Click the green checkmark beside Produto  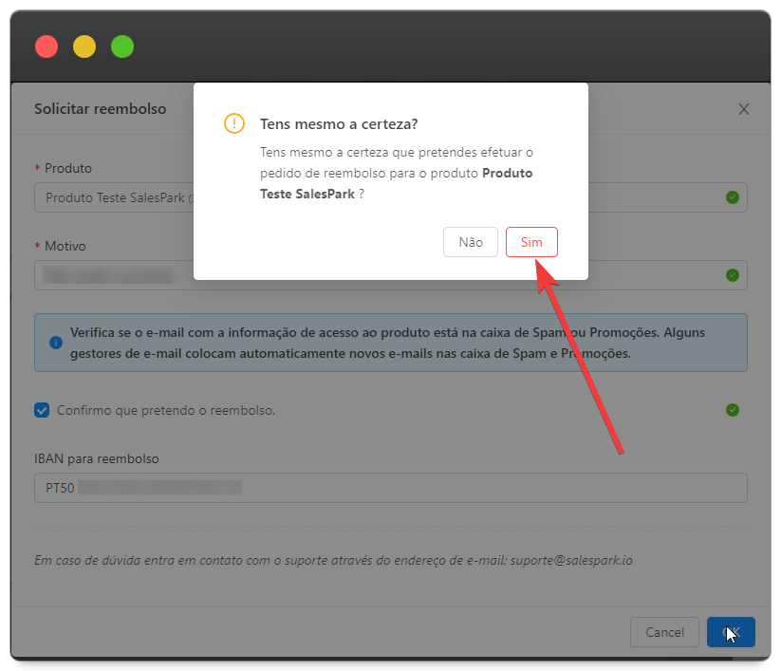[732, 197]
